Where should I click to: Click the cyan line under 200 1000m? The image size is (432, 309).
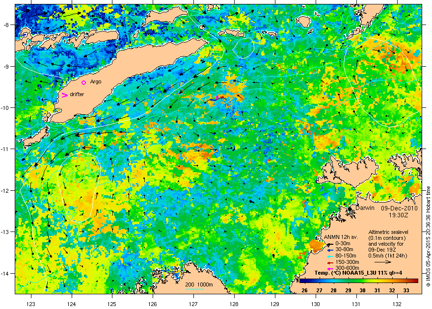(x=194, y=289)
